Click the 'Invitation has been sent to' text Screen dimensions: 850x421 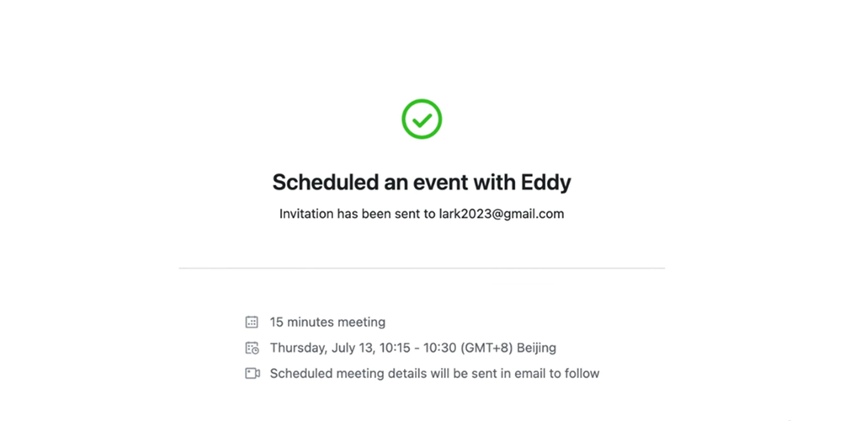point(358,214)
